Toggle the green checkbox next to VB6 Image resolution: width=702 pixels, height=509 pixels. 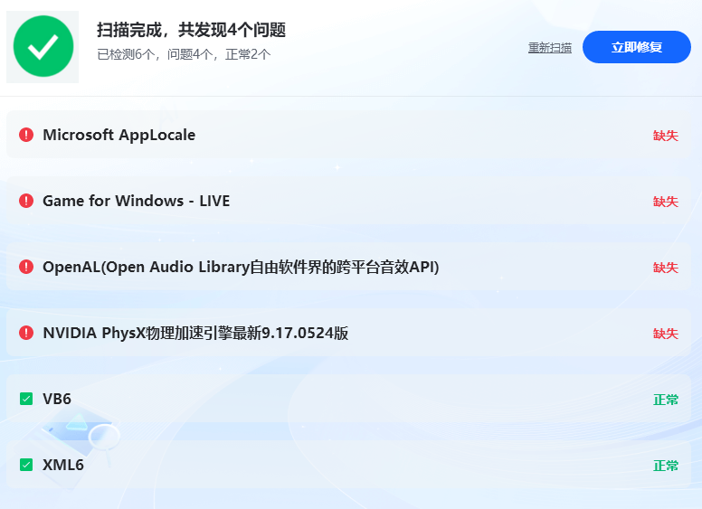point(26,399)
